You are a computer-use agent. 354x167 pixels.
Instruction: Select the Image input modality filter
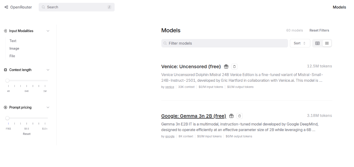coord(14,48)
